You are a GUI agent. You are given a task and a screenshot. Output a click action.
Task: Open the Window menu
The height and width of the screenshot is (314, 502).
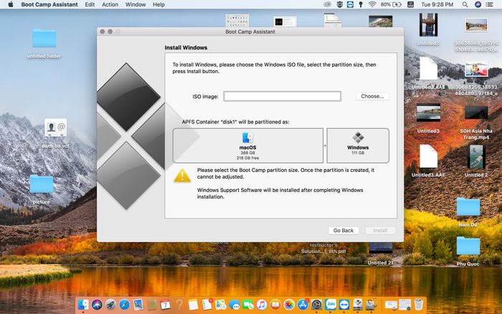pos(136,4)
